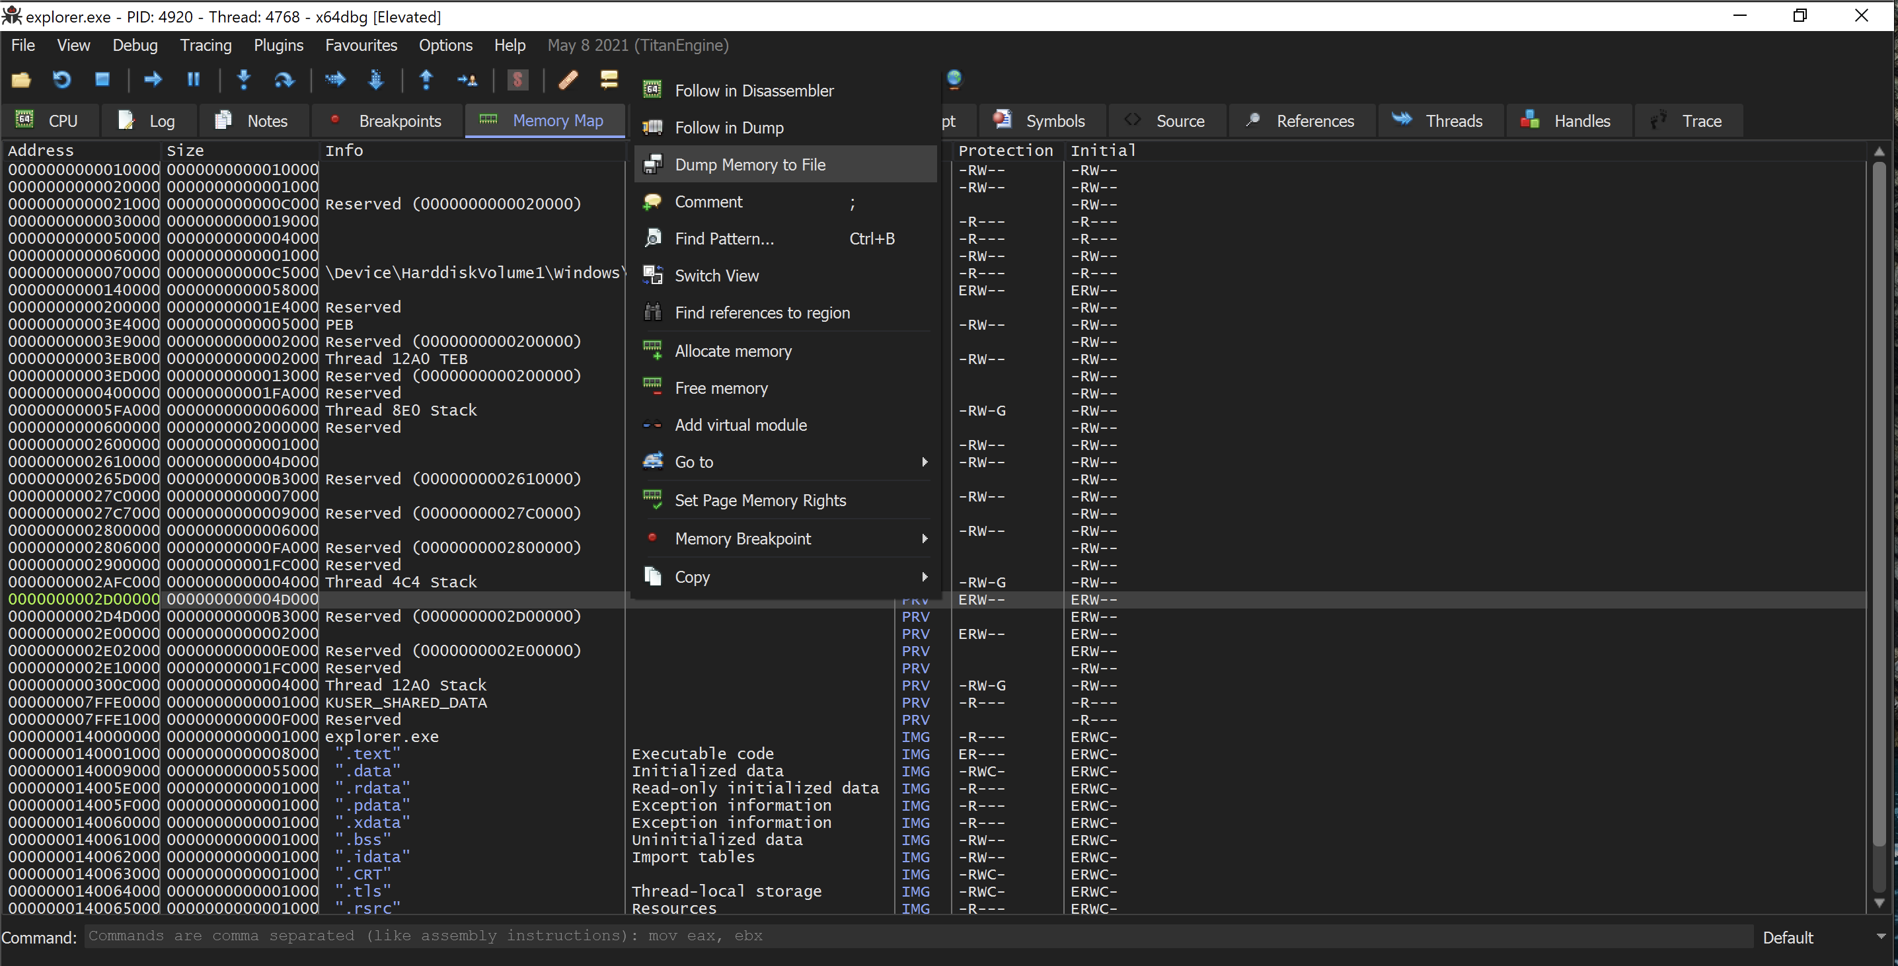Choose Free memory menu entry

click(785, 388)
